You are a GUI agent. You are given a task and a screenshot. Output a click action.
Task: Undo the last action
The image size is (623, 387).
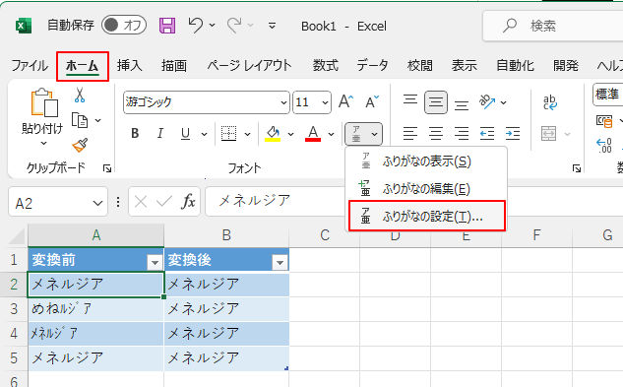click(x=196, y=25)
